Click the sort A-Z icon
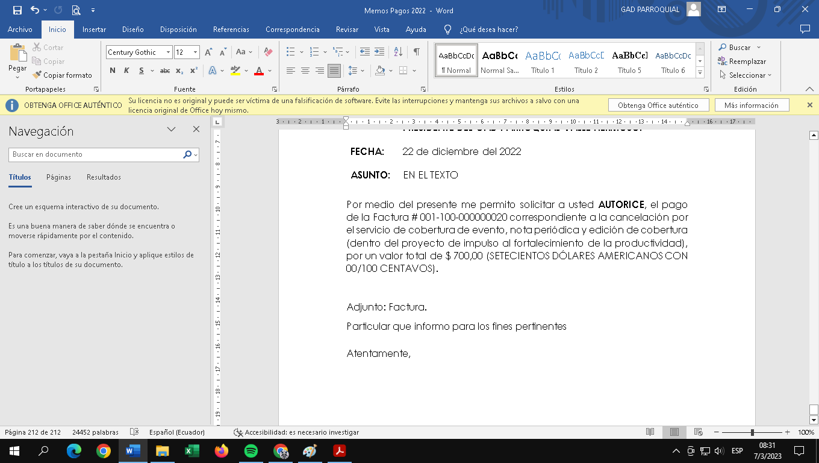Image resolution: width=819 pixels, height=463 pixels. [398, 52]
